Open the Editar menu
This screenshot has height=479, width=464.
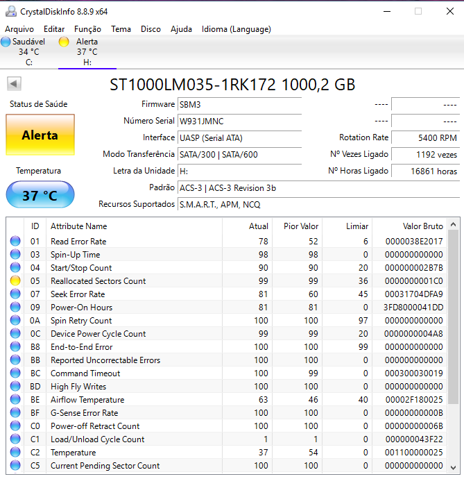pyautogui.click(x=54, y=29)
